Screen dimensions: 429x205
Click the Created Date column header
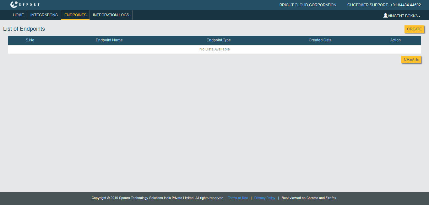[x=320, y=40]
